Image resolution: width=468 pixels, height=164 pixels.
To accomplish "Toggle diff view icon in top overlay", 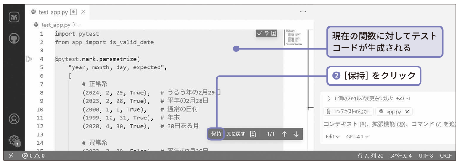I will point(273,33).
